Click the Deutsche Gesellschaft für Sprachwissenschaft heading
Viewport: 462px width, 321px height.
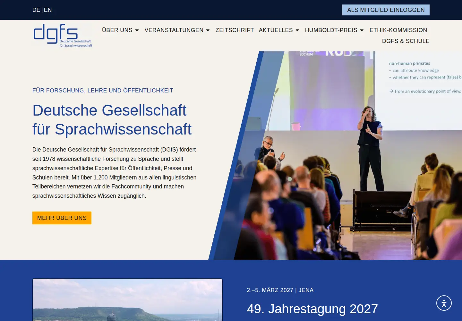coord(112,120)
